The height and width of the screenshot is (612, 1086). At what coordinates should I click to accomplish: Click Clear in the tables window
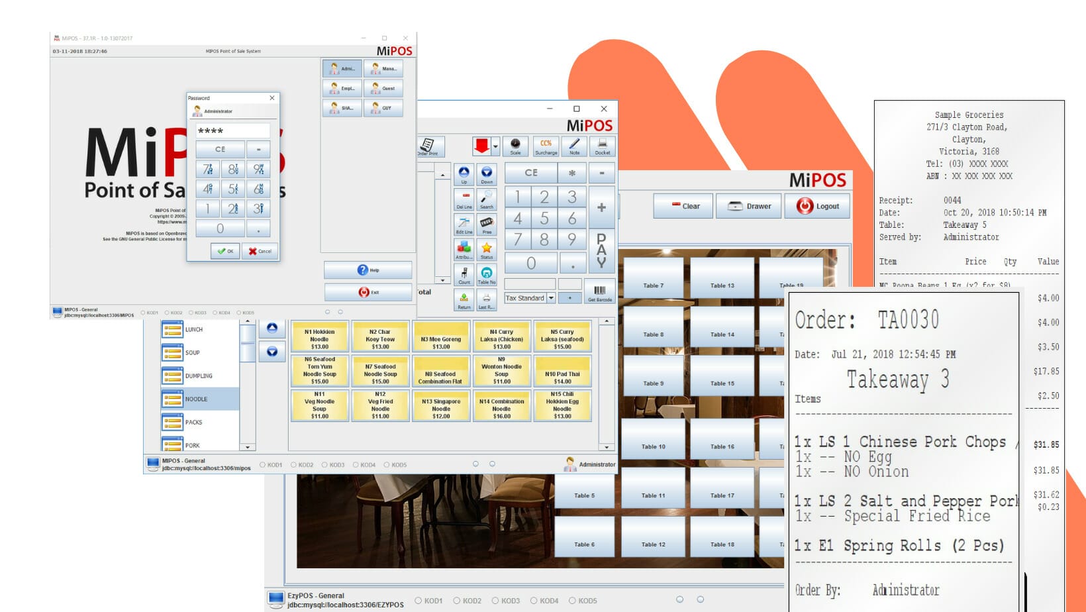[683, 206]
